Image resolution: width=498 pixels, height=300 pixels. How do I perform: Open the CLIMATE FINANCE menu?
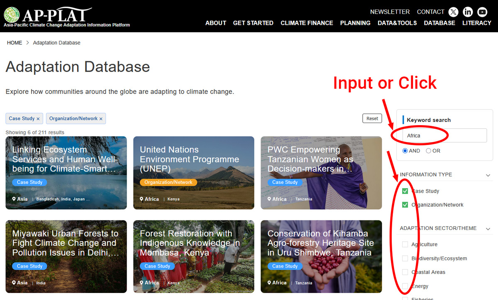(307, 23)
